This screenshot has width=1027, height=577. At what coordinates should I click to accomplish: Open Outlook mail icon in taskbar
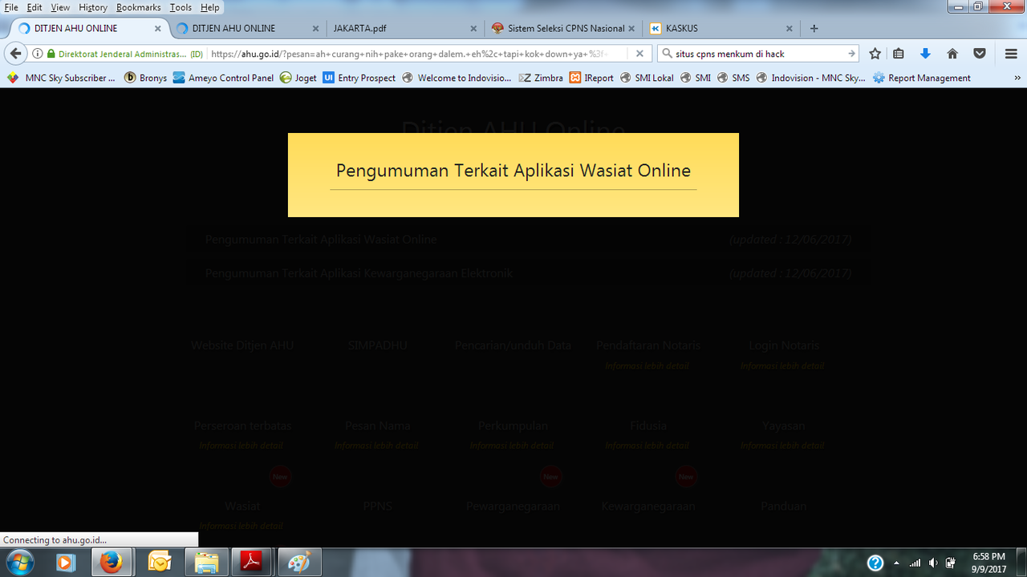pyautogui.click(x=160, y=563)
